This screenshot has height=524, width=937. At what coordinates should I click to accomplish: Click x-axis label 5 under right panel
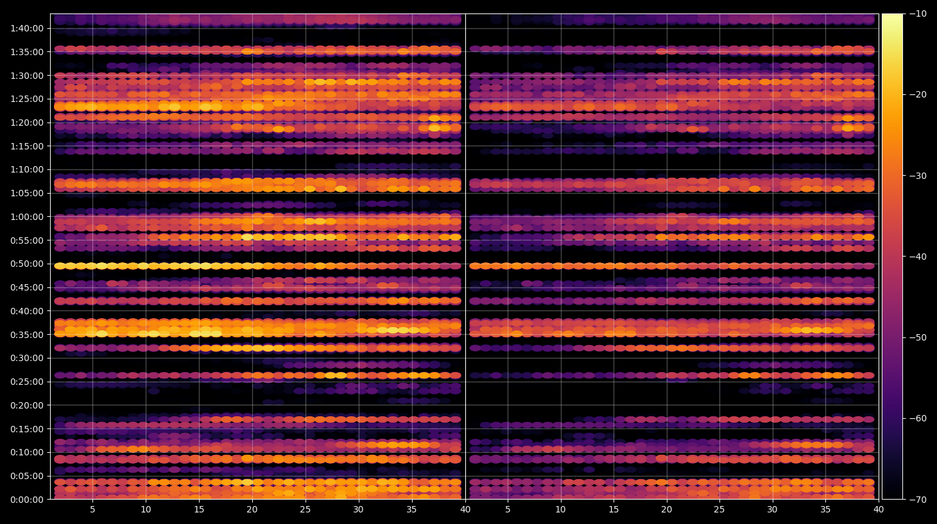(x=508, y=510)
